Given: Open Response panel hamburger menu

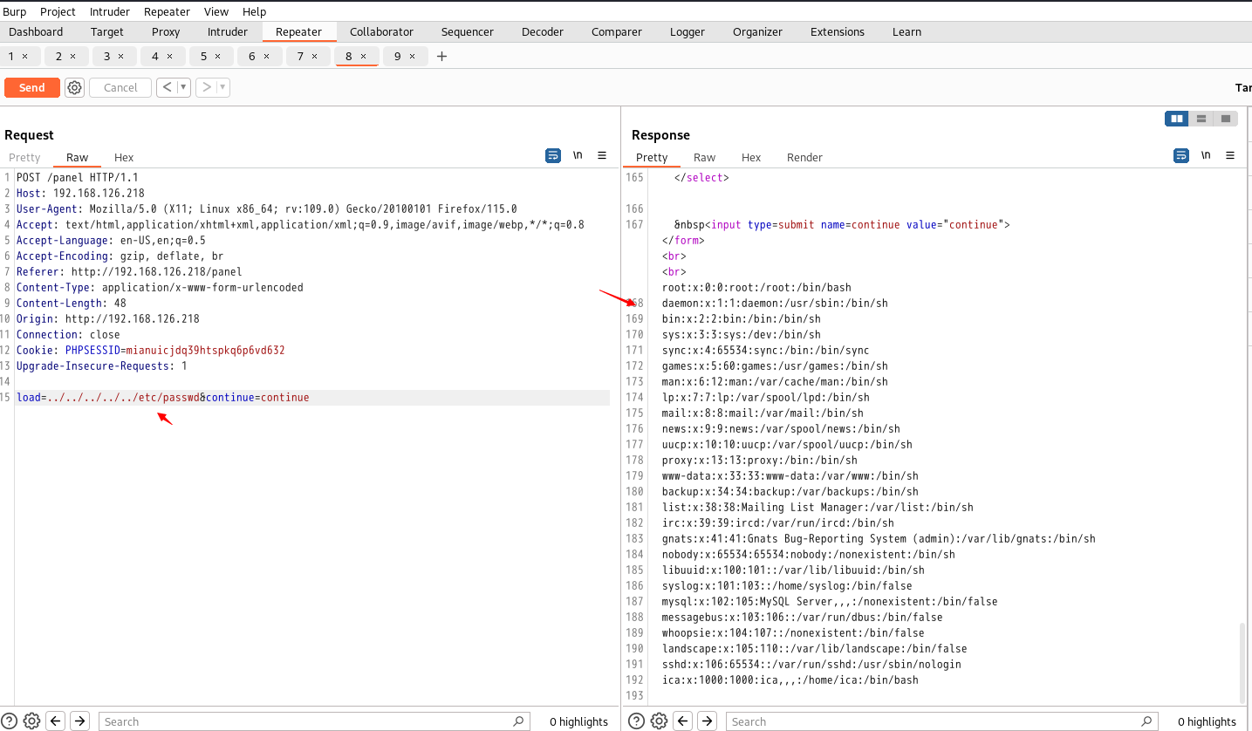Looking at the screenshot, I should click(x=1230, y=155).
